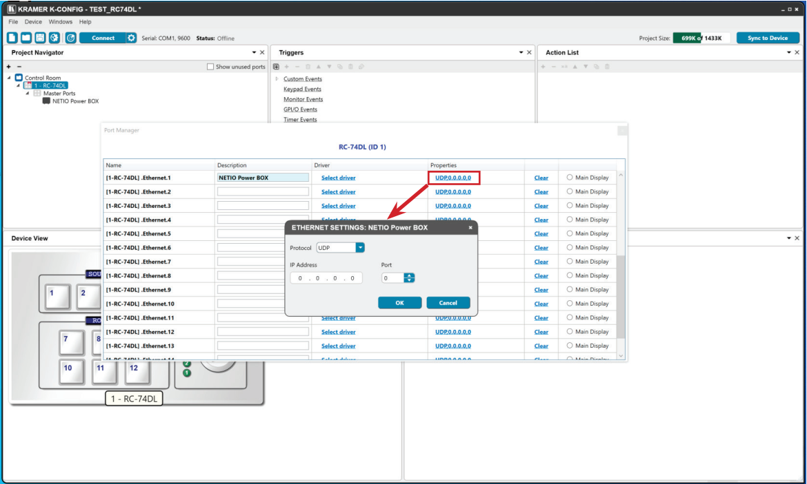Image resolution: width=807 pixels, height=484 pixels.
Task: Click the paste icon in Action List toolbar
Action: [607, 67]
